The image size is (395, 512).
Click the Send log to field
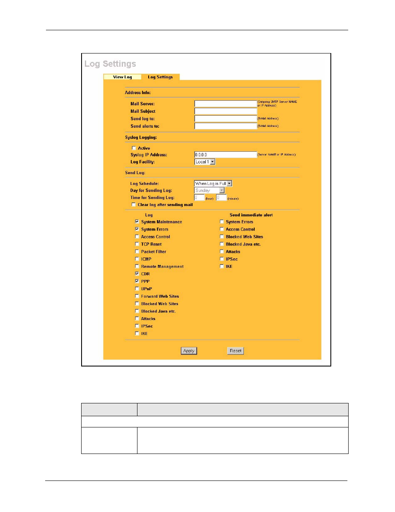coord(226,119)
